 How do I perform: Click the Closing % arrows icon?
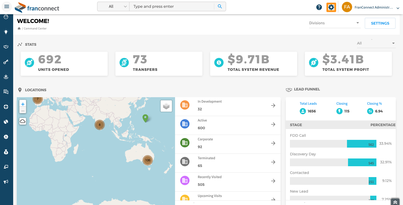click(x=370, y=111)
